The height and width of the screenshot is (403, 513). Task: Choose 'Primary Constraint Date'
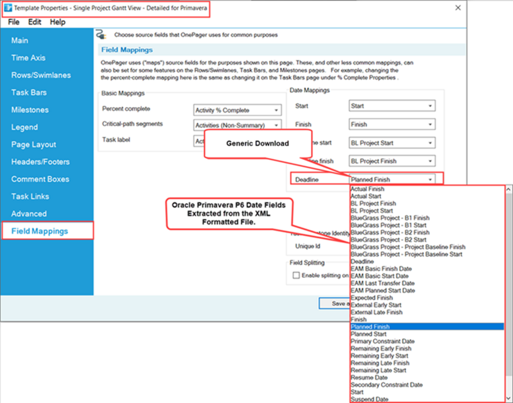pyautogui.click(x=427, y=341)
